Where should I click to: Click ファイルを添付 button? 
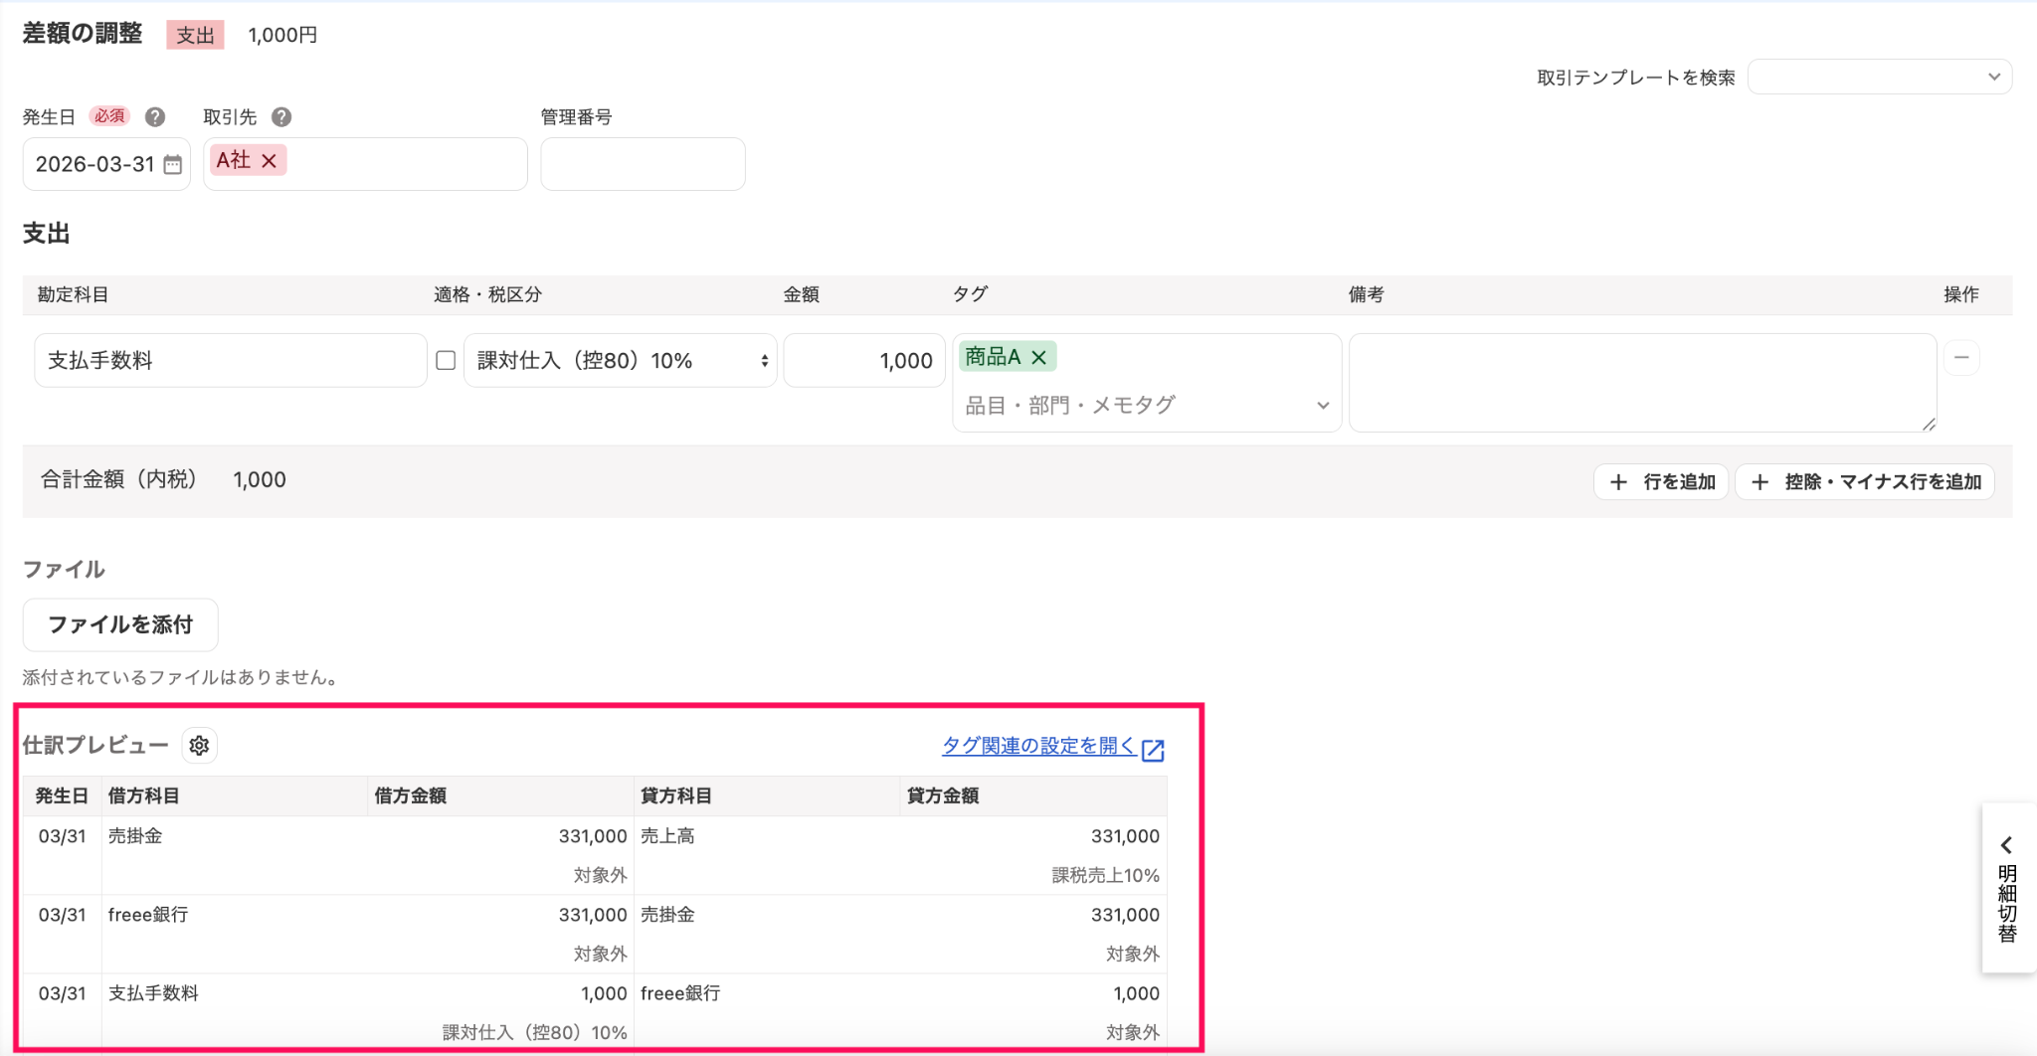click(120, 624)
